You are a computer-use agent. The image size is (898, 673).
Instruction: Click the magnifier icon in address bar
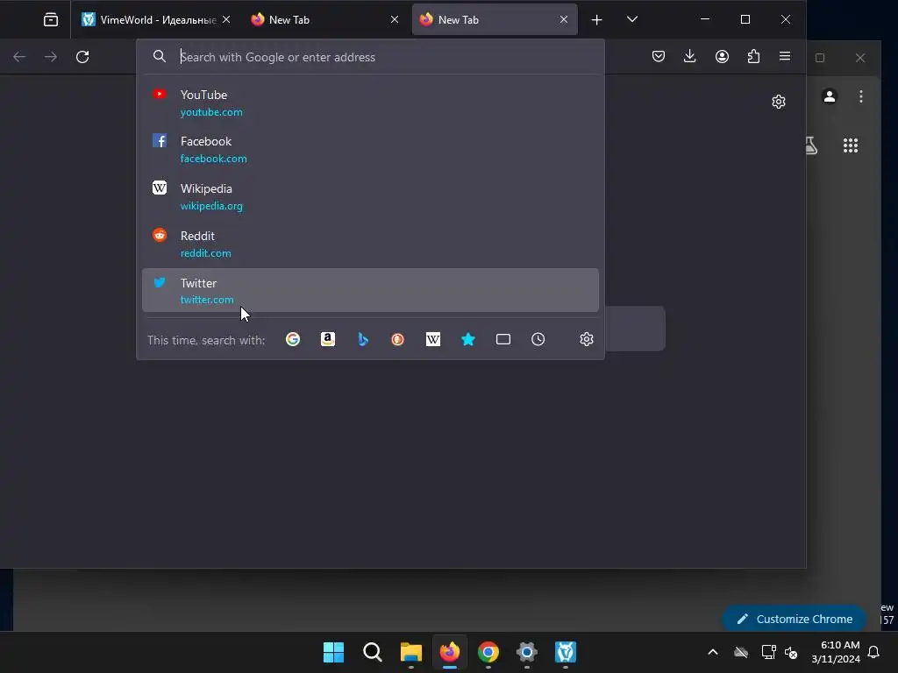coord(160,56)
